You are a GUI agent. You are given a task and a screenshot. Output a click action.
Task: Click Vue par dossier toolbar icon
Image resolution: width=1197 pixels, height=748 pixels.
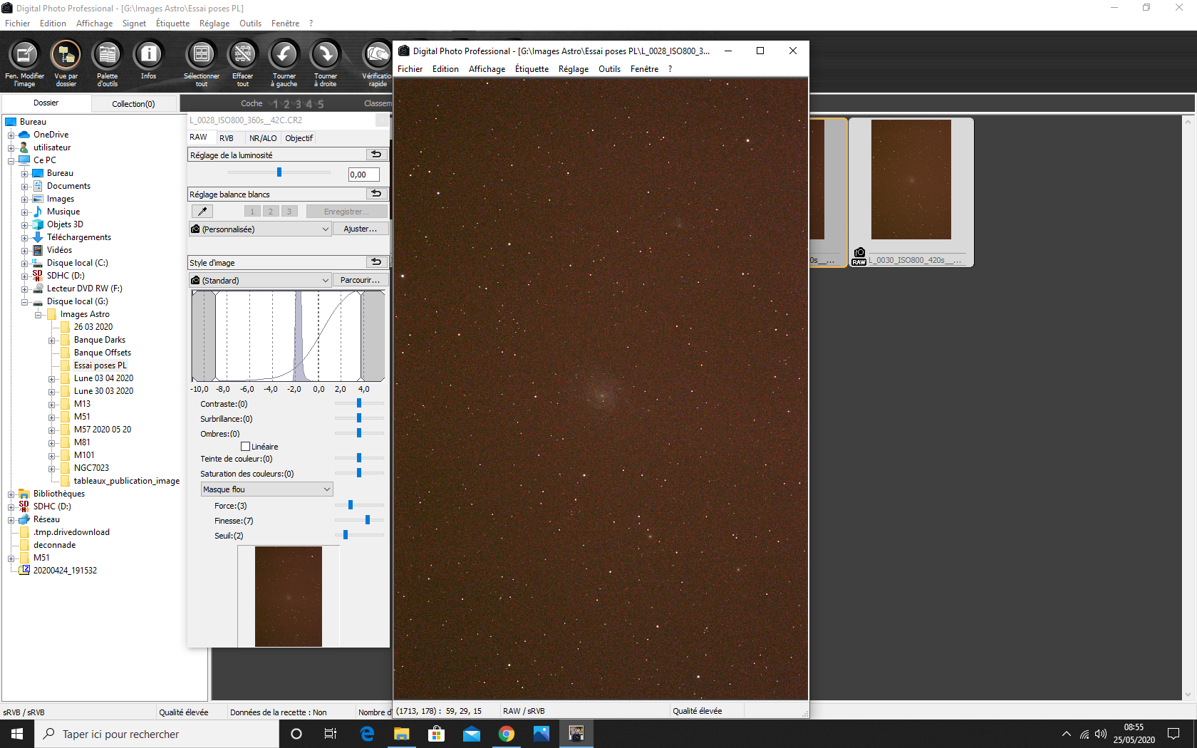click(x=66, y=63)
